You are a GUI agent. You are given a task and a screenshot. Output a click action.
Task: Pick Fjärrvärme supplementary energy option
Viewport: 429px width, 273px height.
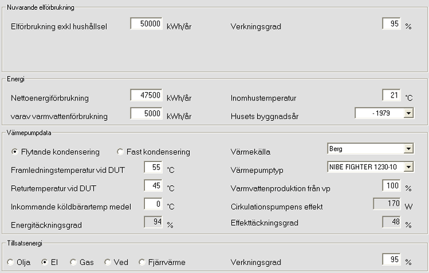pyautogui.click(x=143, y=263)
